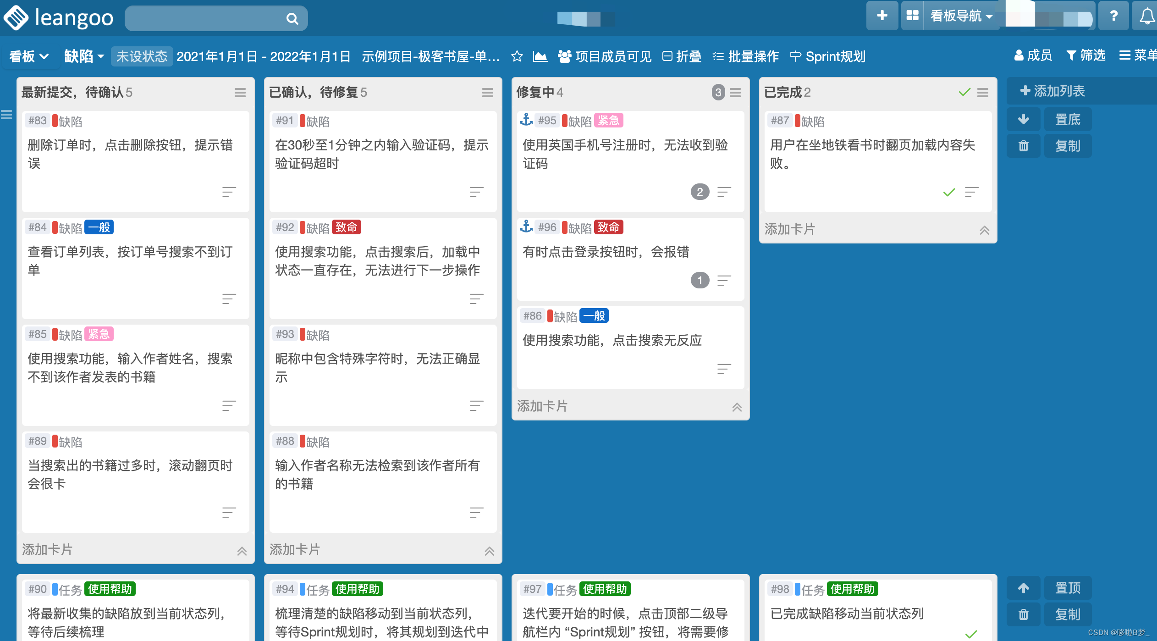
Task: Open the 筛选 filter menu
Action: coord(1085,55)
